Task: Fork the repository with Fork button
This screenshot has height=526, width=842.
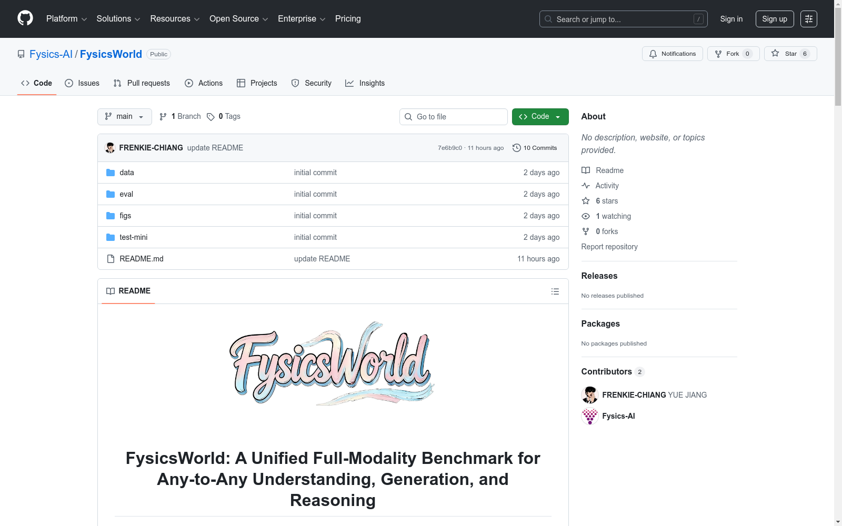Action: pyautogui.click(x=734, y=54)
